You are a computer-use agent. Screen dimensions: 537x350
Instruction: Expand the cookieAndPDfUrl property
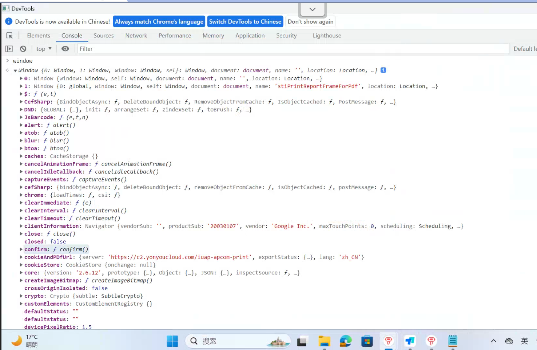coord(21,257)
